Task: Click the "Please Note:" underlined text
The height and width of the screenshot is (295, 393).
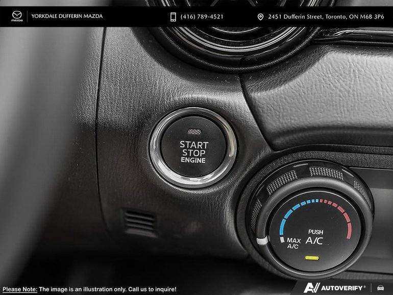Action: [19, 289]
